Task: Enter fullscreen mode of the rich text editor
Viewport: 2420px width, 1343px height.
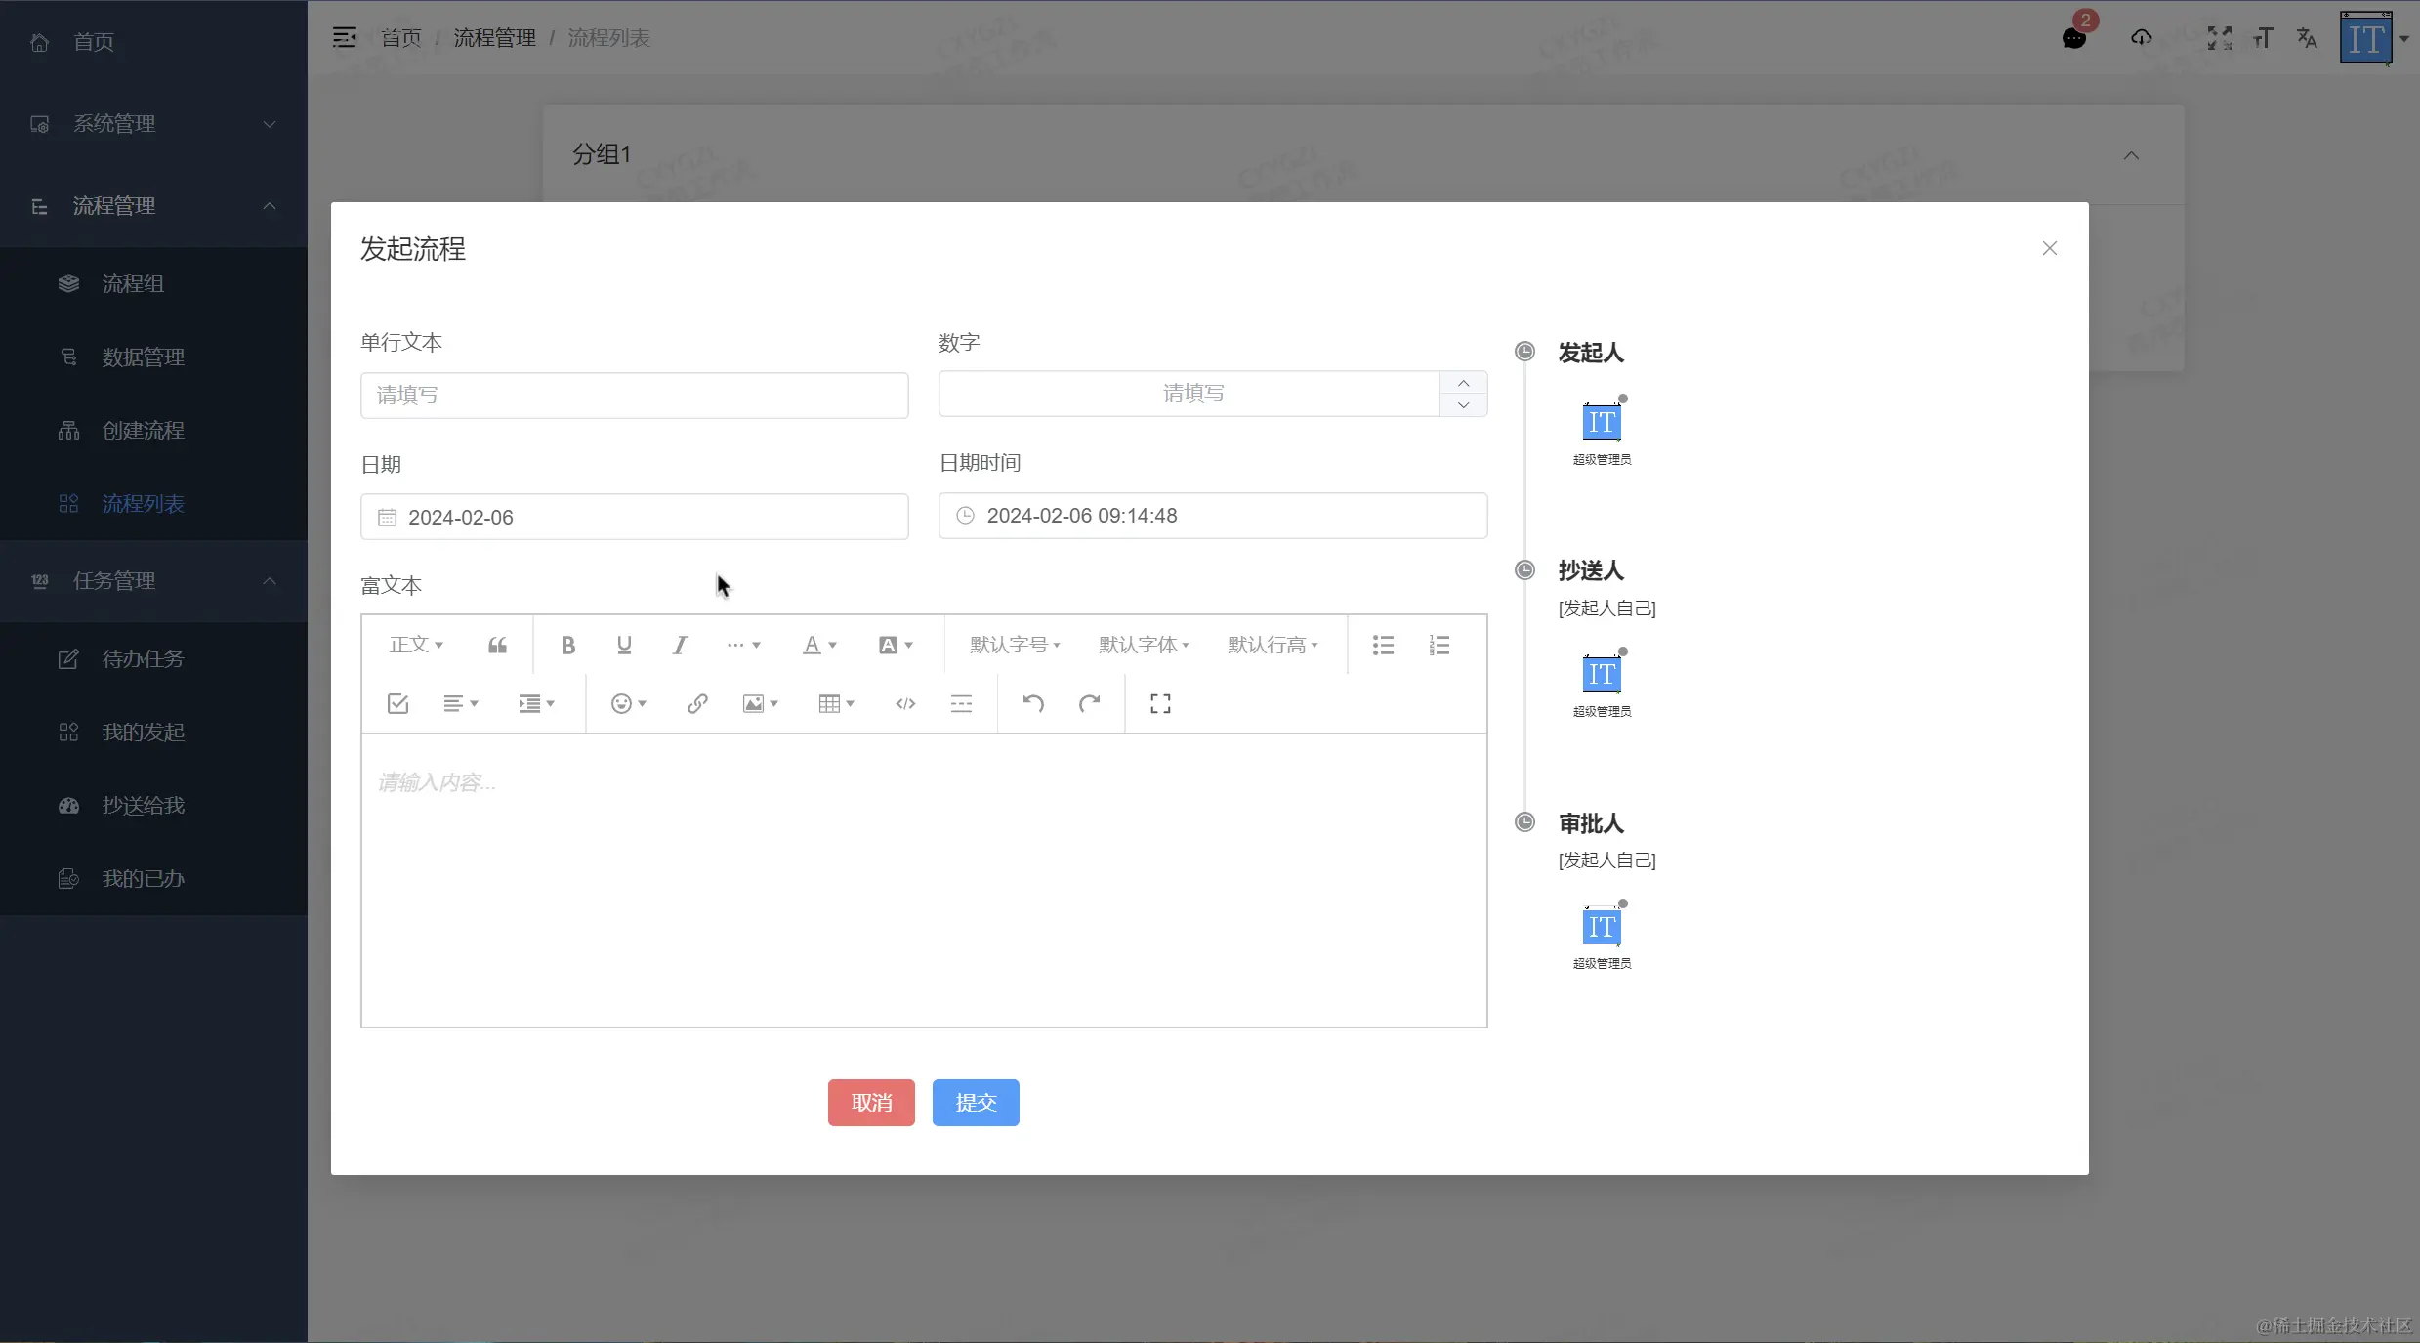Action: pyautogui.click(x=1159, y=703)
